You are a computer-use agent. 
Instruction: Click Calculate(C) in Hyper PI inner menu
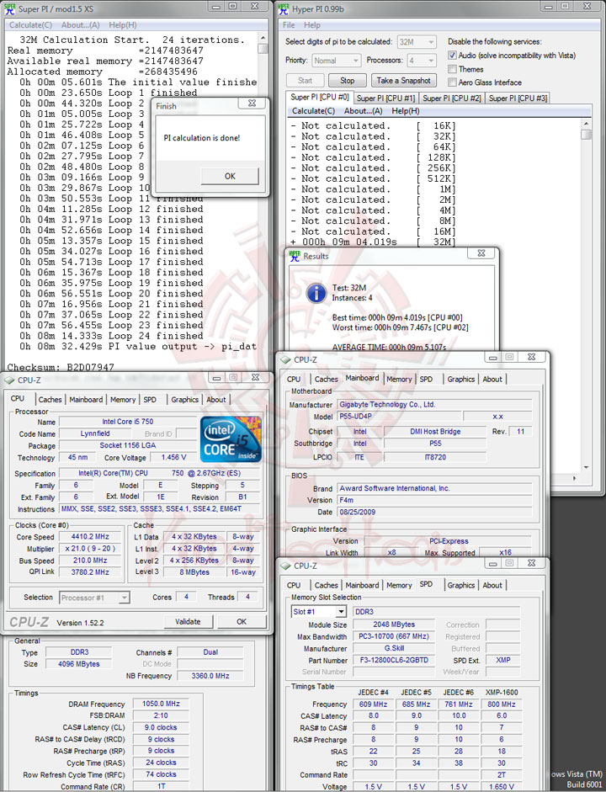pyautogui.click(x=313, y=110)
